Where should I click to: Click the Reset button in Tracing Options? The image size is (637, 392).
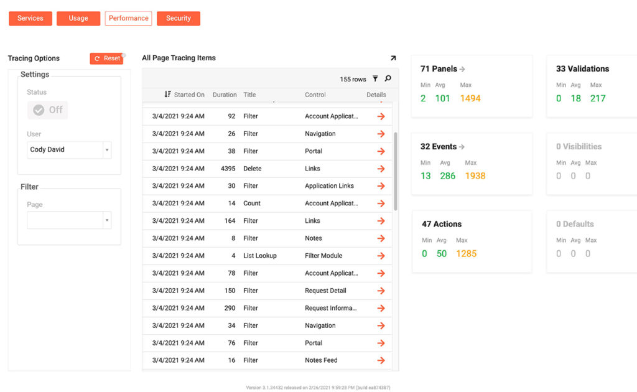pos(106,58)
